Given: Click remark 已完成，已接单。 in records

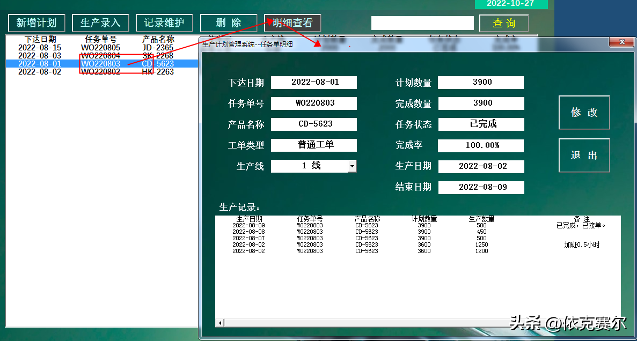Looking at the screenshot, I should pos(581,225).
